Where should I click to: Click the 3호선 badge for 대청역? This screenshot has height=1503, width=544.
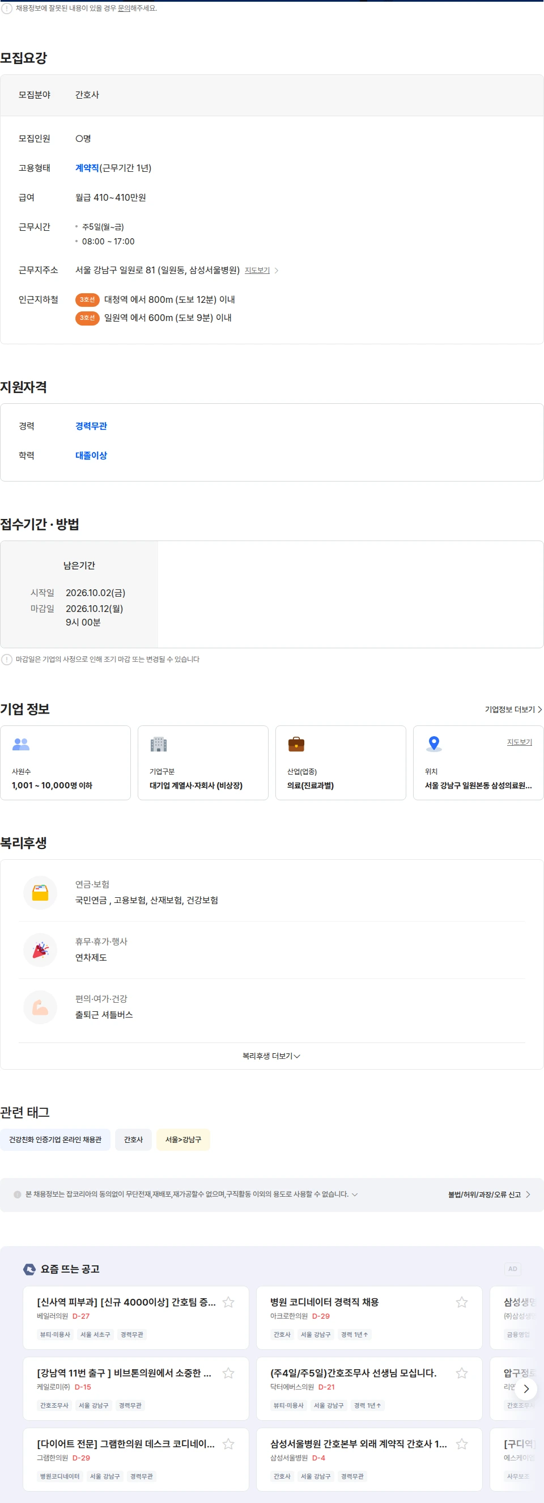pos(87,299)
